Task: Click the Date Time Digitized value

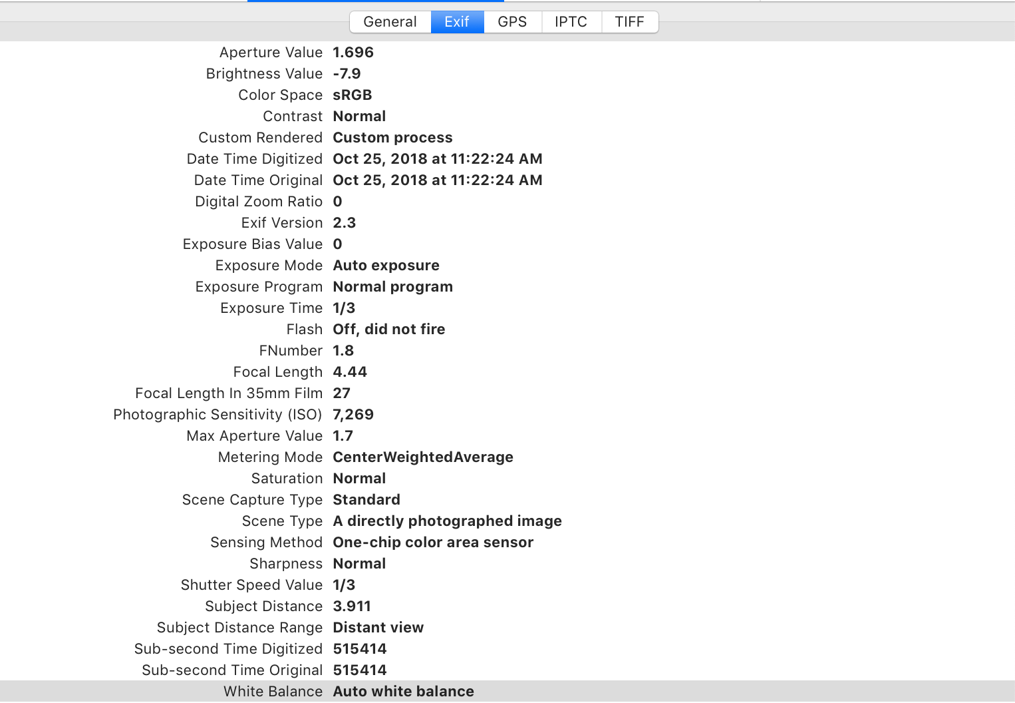Action: 438,159
